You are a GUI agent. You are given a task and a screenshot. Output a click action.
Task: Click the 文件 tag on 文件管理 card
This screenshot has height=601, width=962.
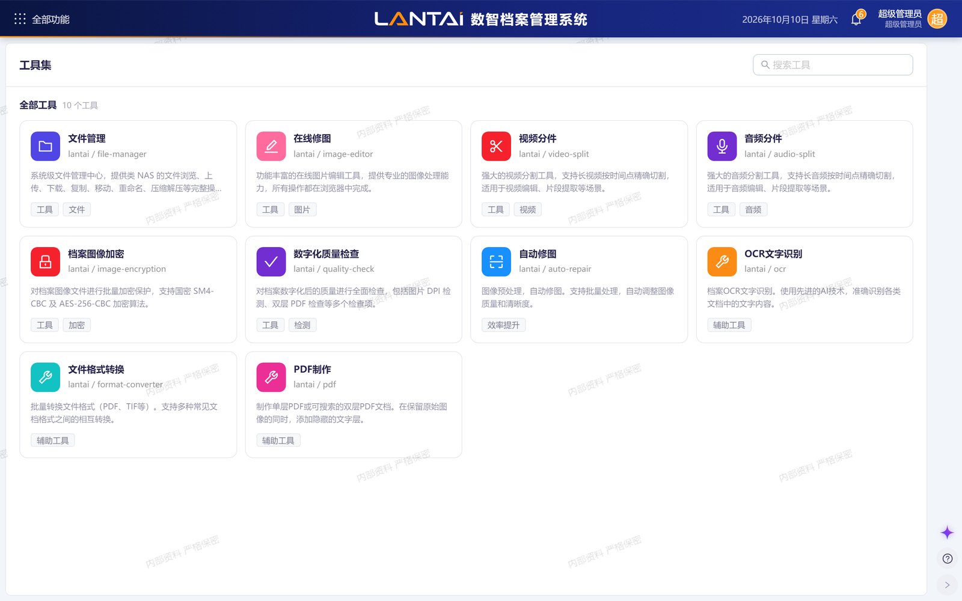[77, 210]
